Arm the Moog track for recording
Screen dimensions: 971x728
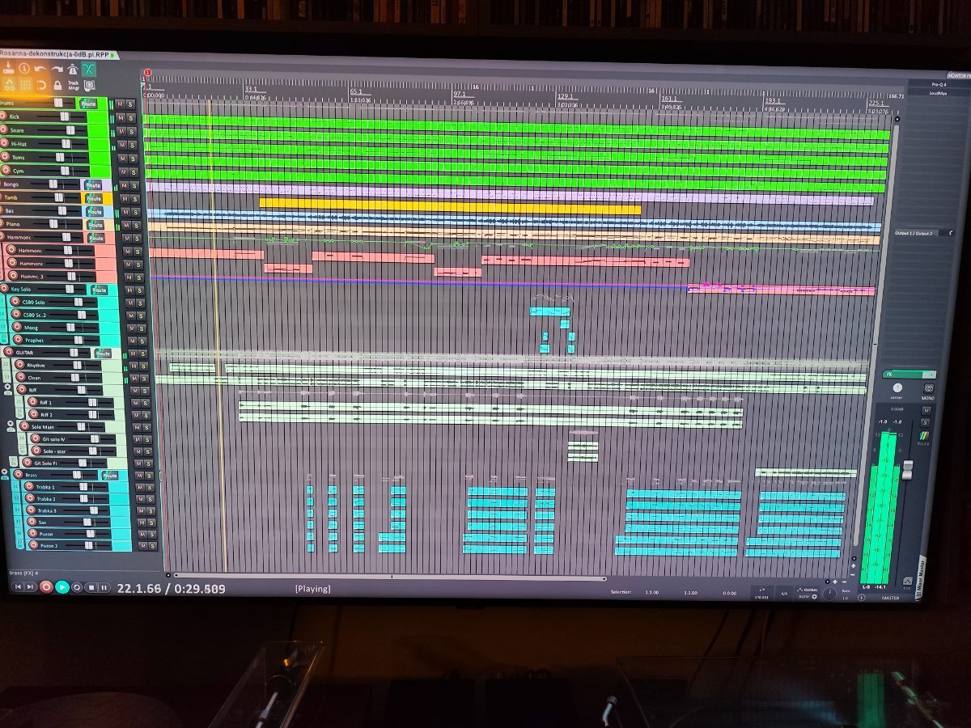(16, 327)
